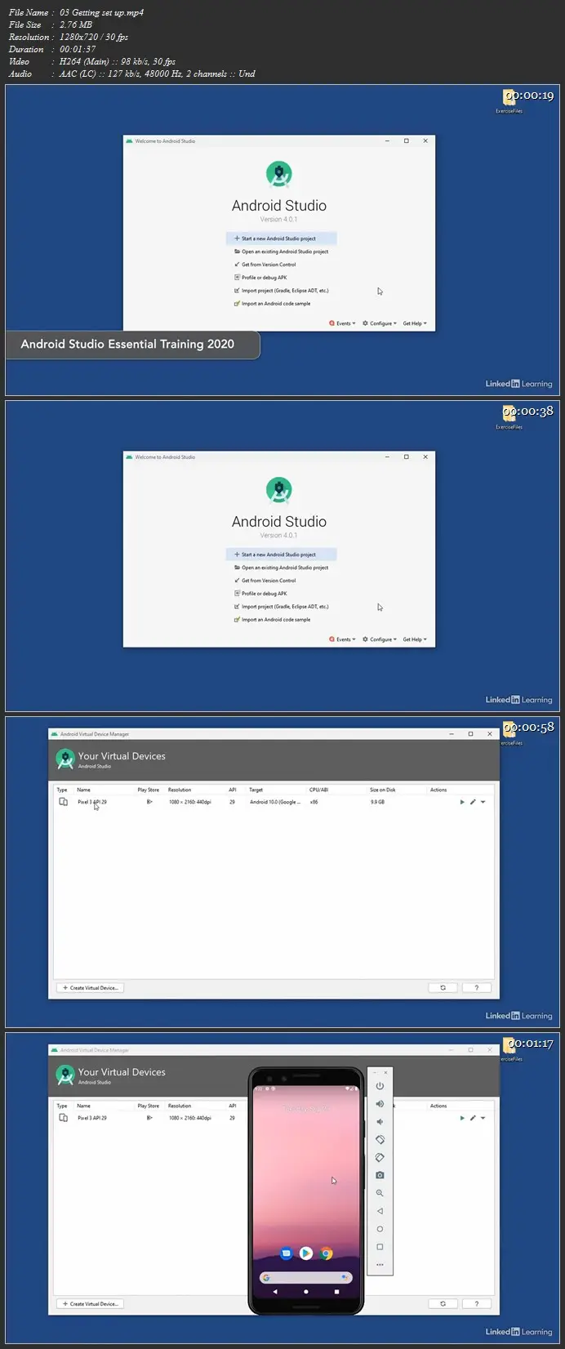Tap the Assistant icon in the phone's search bar
This screenshot has height=1349, width=565.
pyautogui.click(x=345, y=1277)
